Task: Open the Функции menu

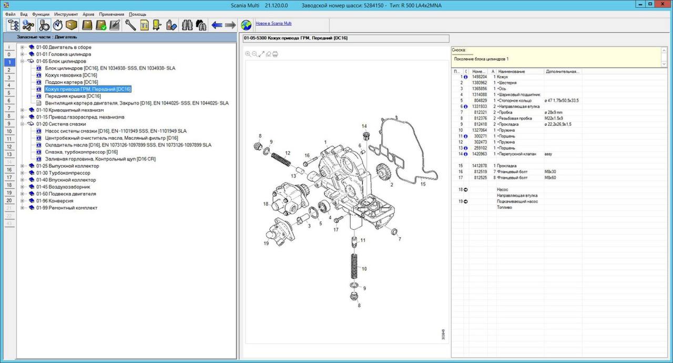Action: (x=40, y=14)
